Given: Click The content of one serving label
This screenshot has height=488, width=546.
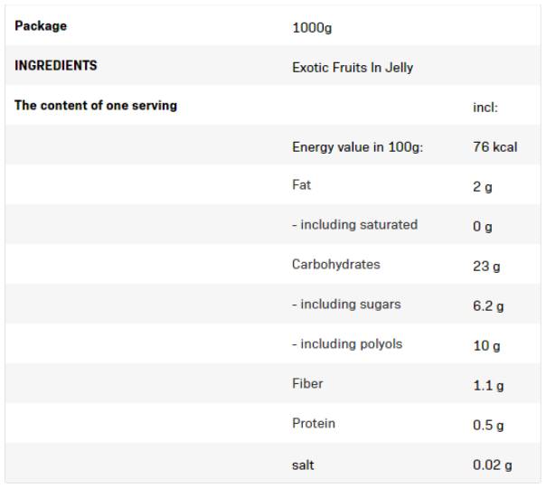Looking at the screenshot, I should [96, 106].
